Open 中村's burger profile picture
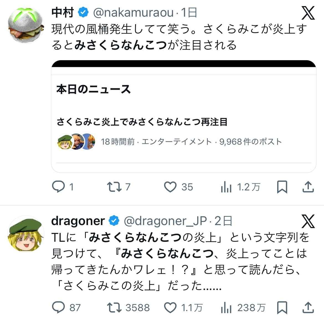324x320 pixels. [x=26, y=24]
